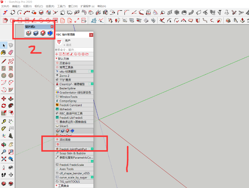This screenshot has height=188, width=249.
Task: Toggle the CleanUp³ ON switch
Action: click(91, 84)
